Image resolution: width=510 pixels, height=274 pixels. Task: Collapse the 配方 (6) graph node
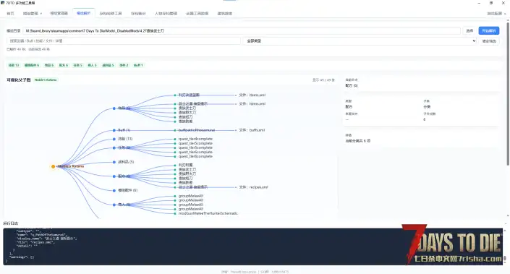click(114, 176)
